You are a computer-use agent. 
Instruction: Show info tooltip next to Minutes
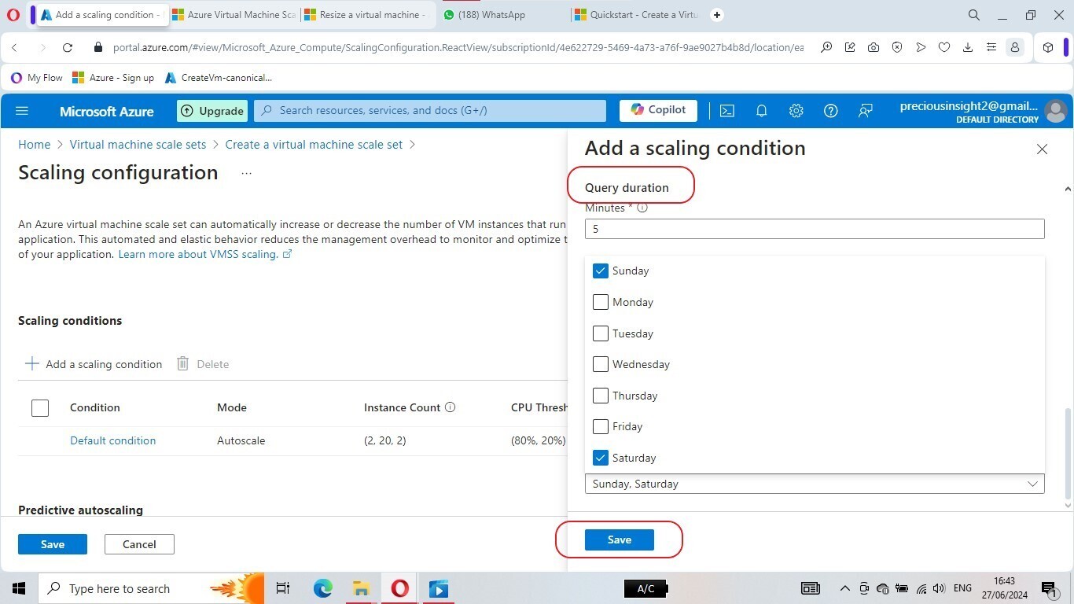point(642,208)
